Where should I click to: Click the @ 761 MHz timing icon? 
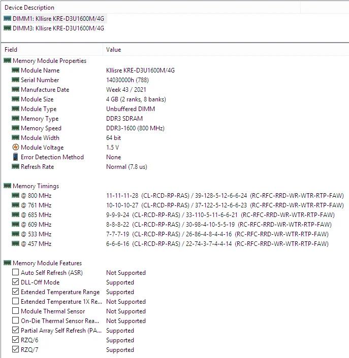(x=15, y=205)
